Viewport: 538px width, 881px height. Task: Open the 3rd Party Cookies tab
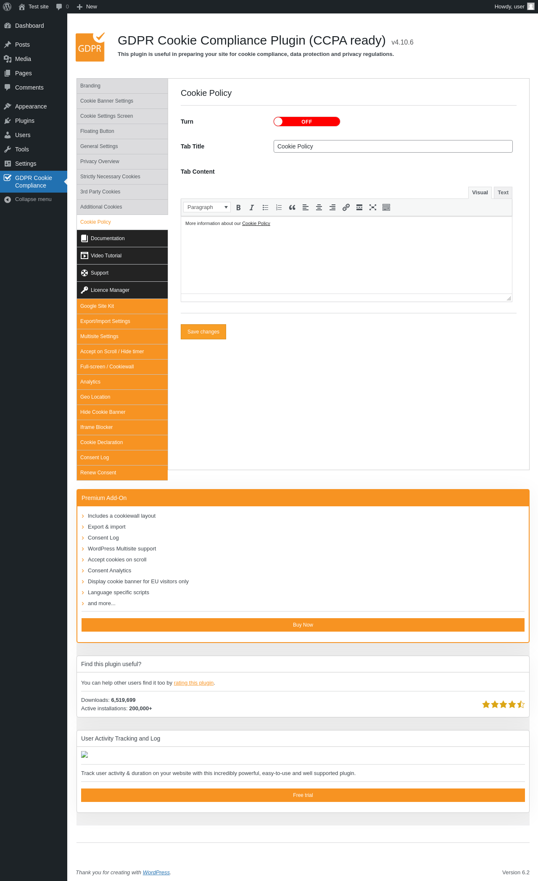tap(122, 192)
